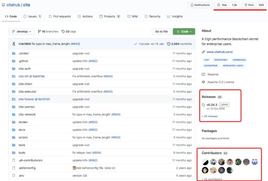Image resolution: width=268 pixels, height=181 pixels.
Task: Click the .circleci folder icon
Action: click(x=14, y=53)
